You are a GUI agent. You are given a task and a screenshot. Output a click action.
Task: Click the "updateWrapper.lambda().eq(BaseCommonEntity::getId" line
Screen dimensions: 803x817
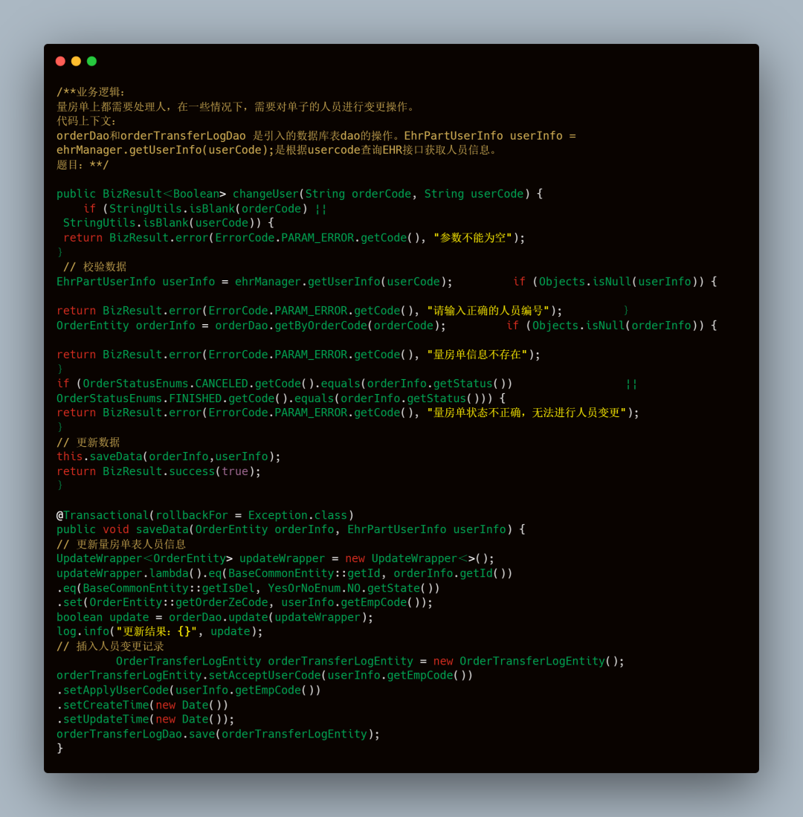click(285, 574)
